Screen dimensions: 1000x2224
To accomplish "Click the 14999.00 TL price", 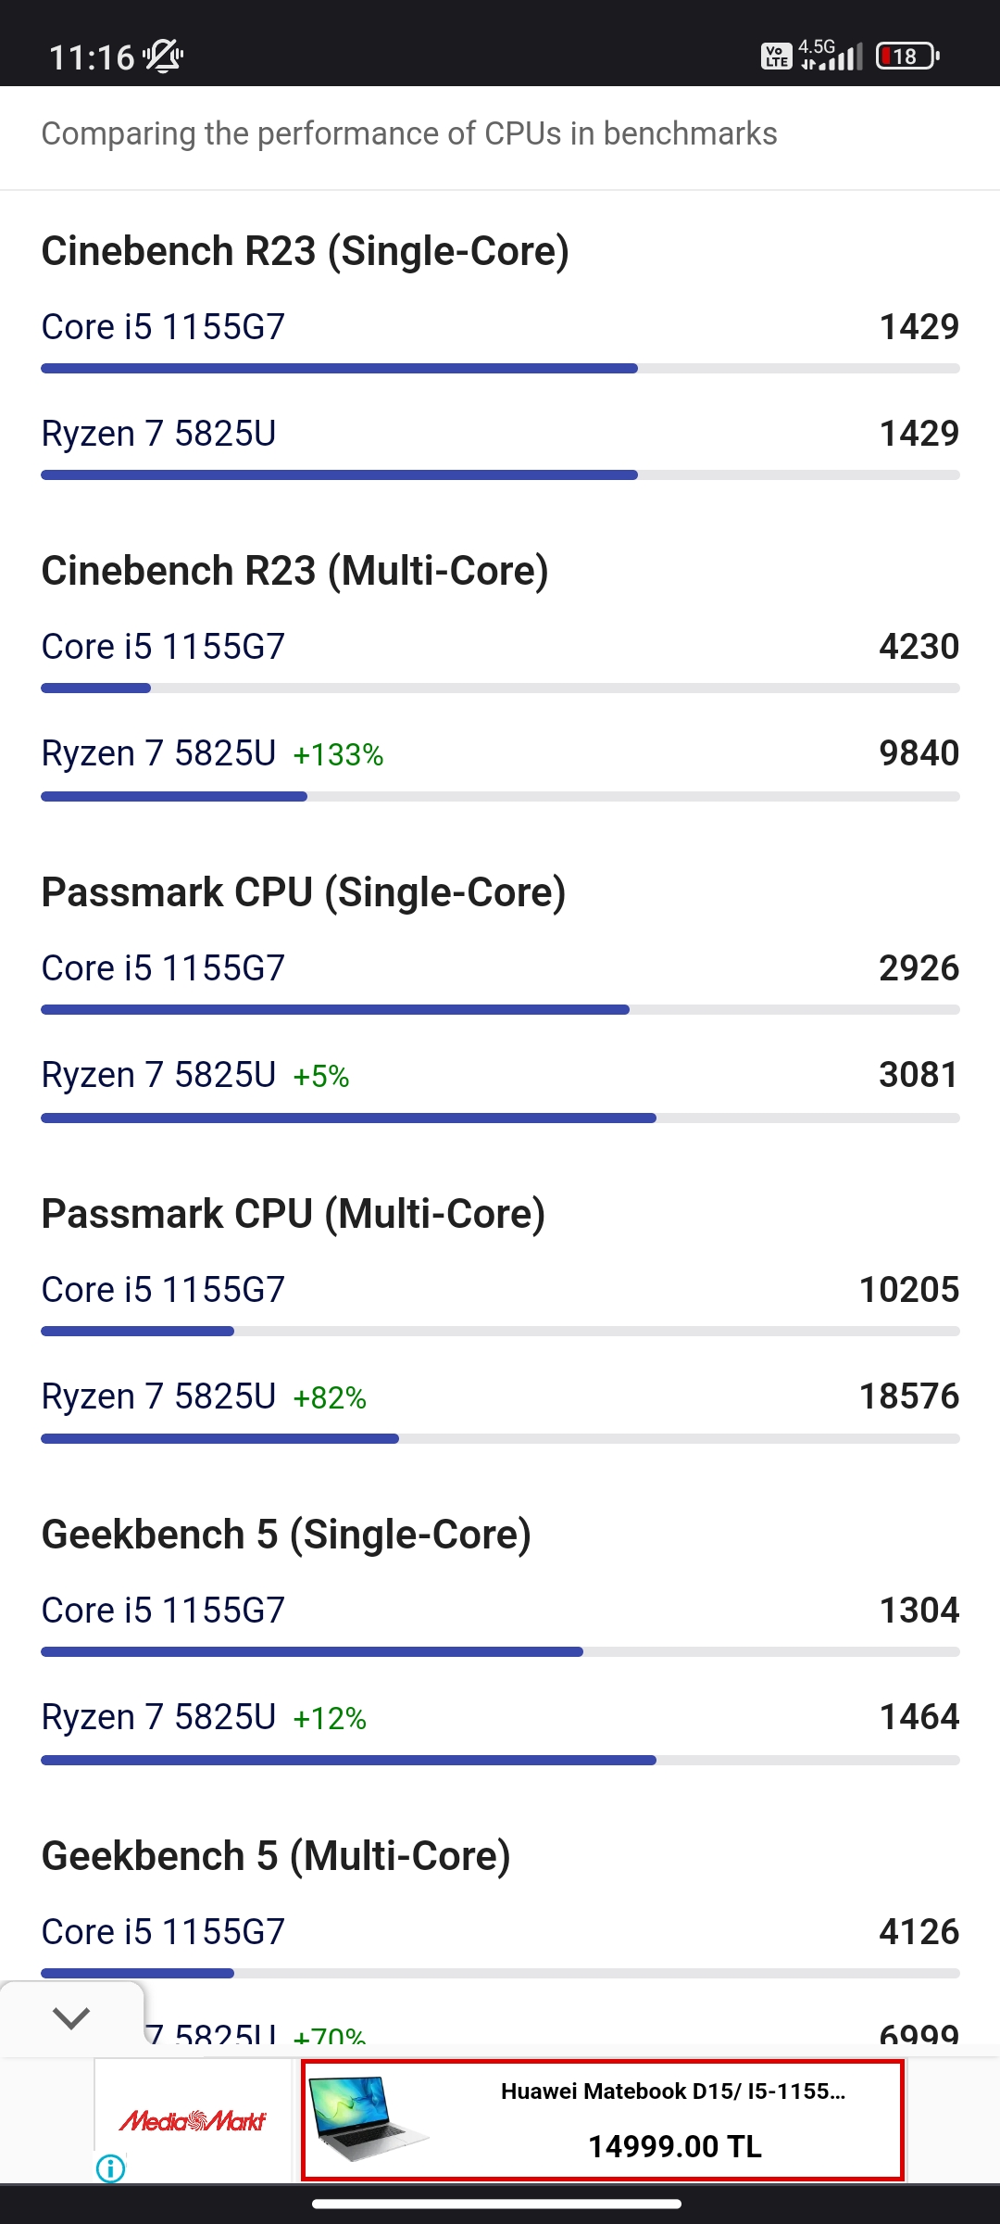I will [x=675, y=2146].
